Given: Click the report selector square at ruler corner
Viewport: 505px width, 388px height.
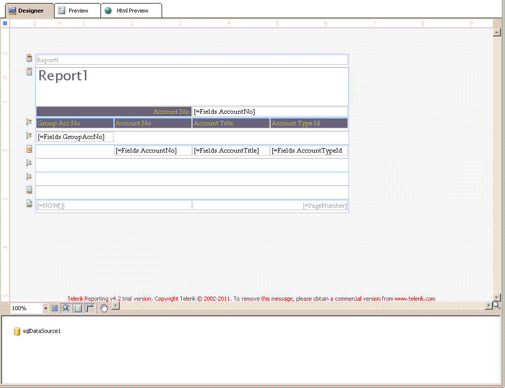Looking at the screenshot, I should point(5,23).
